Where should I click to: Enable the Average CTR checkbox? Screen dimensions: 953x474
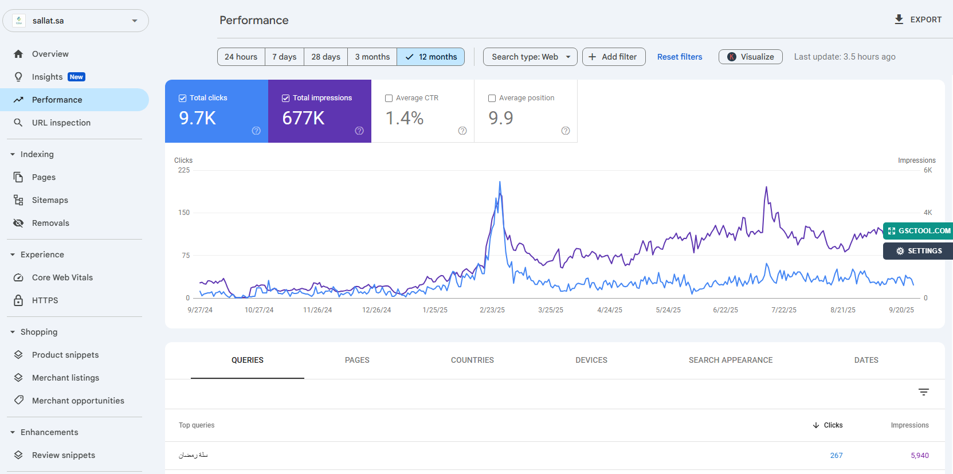click(x=389, y=98)
